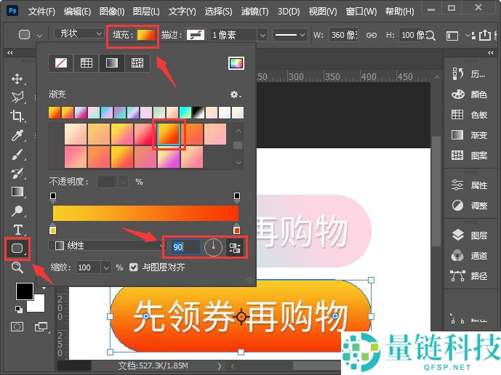
Task: Toggle the align with layer checkbox
Action: tap(133, 267)
